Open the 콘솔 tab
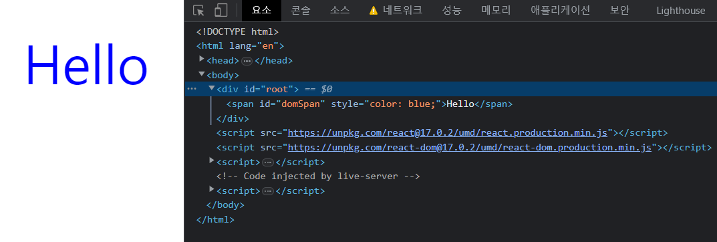 [301, 11]
